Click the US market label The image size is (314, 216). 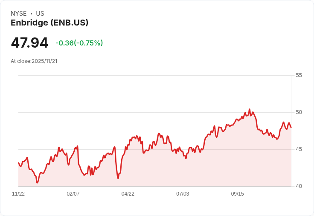(x=40, y=13)
